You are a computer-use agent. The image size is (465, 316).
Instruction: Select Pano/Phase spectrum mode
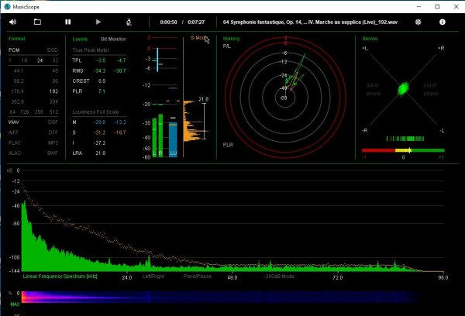(x=198, y=276)
